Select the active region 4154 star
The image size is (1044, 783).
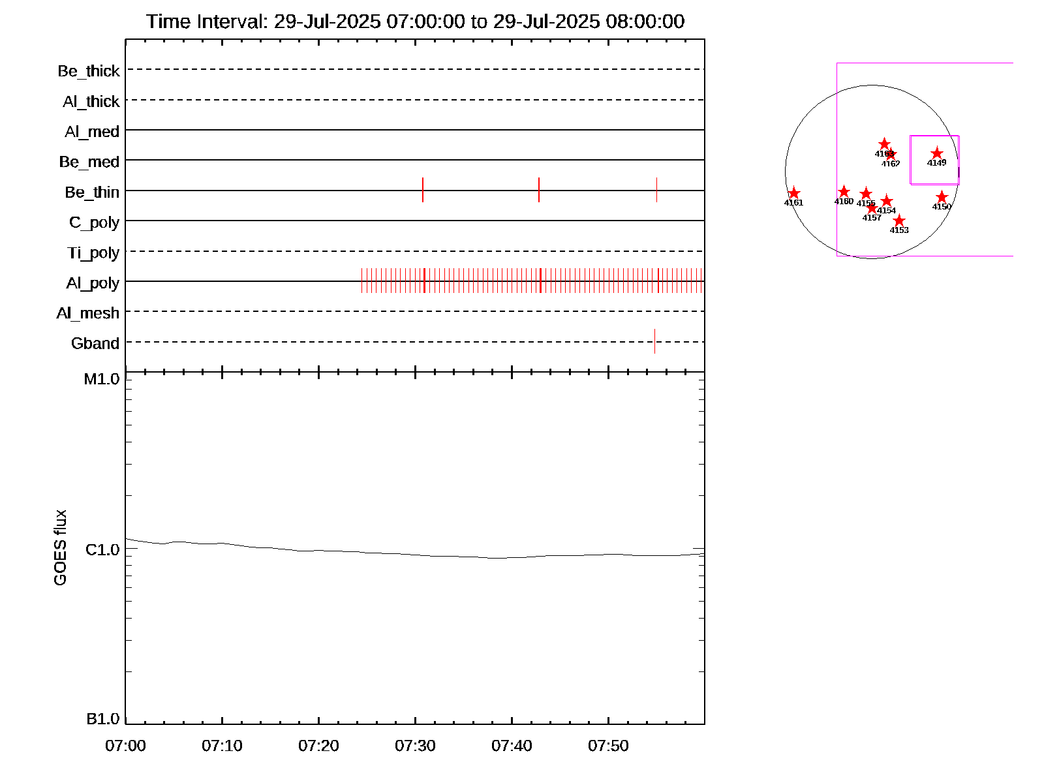point(886,202)
